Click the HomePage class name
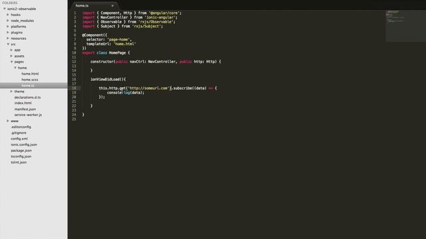The height and width of the screenshot is (239, 426). [117, 52]
